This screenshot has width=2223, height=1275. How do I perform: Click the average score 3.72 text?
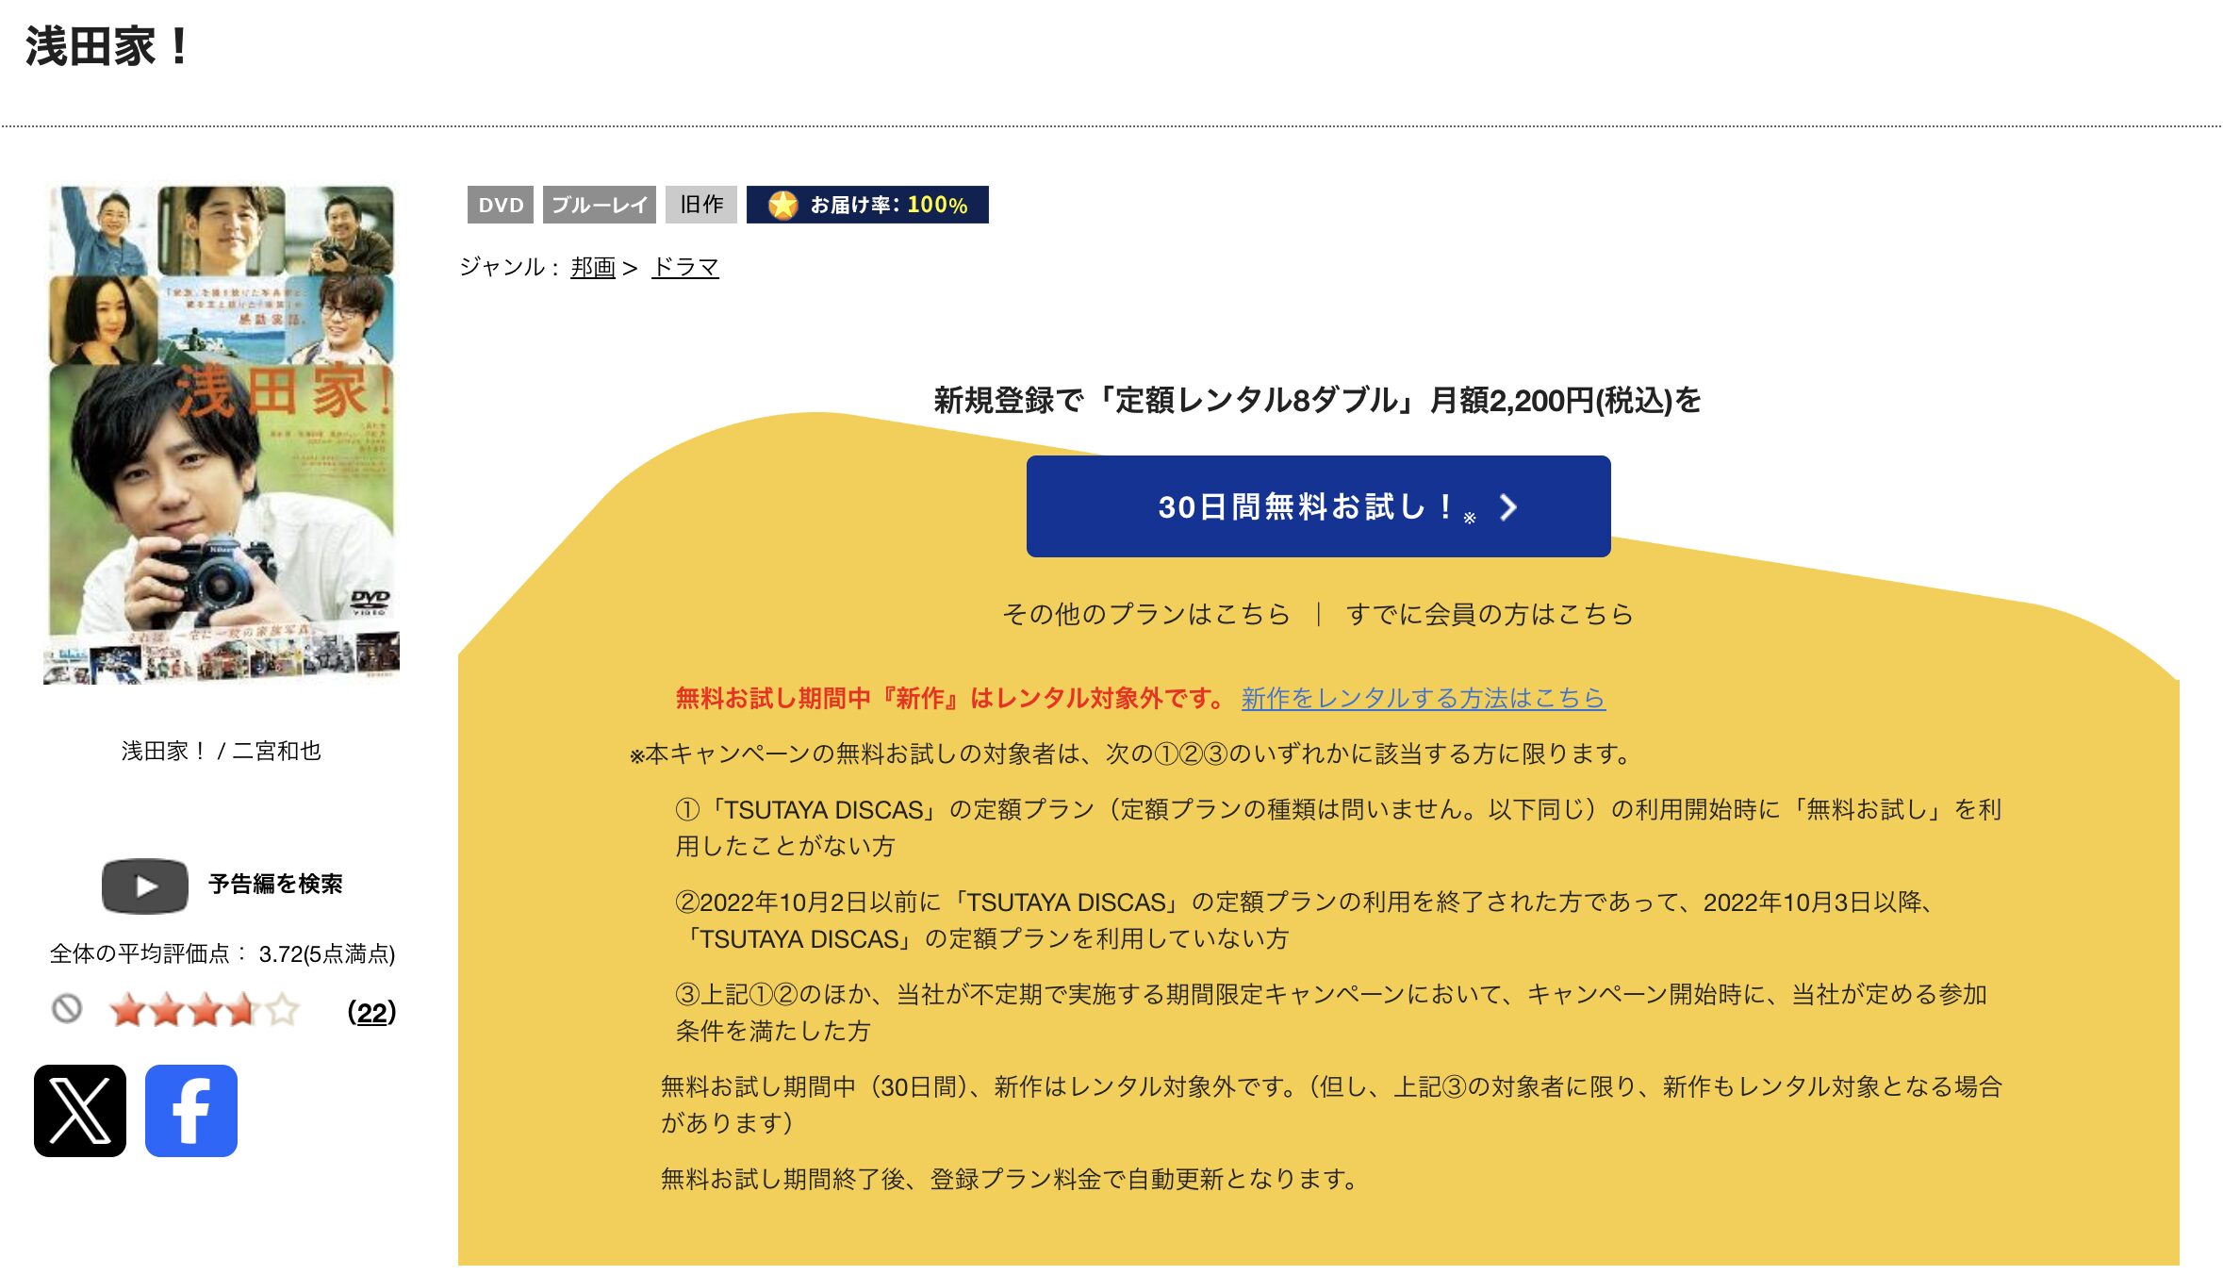pos(222,953)
